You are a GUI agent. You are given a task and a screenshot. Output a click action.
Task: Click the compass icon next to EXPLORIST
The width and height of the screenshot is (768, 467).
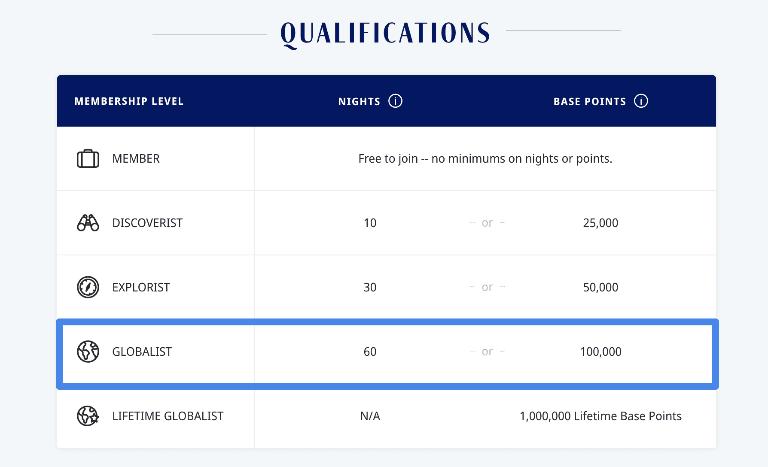(87, 287)
